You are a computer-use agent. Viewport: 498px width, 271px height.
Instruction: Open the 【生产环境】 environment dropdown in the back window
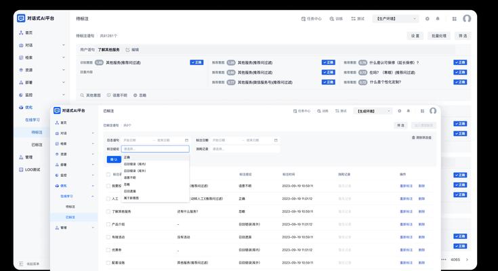click(x=396, y=19)
